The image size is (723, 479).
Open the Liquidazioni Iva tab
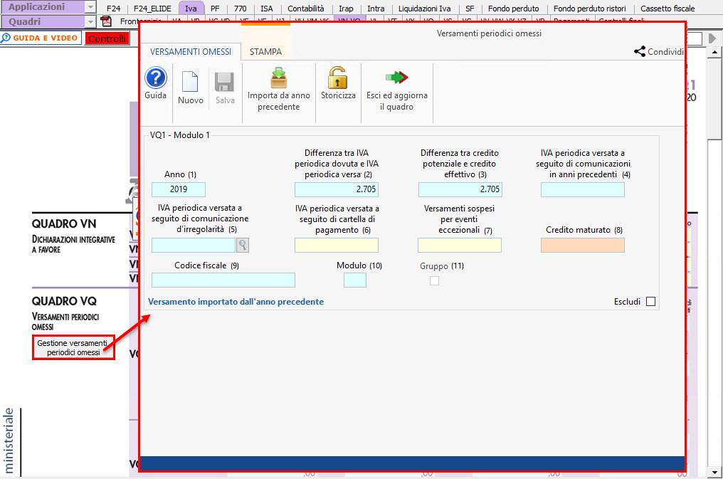424,9
